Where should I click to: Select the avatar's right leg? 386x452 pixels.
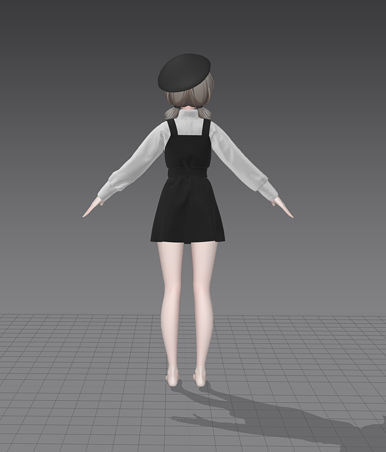203,300
